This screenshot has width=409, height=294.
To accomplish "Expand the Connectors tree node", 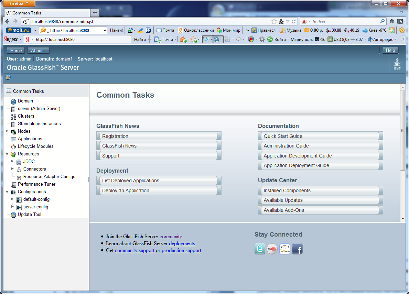I will pos(12,168).
